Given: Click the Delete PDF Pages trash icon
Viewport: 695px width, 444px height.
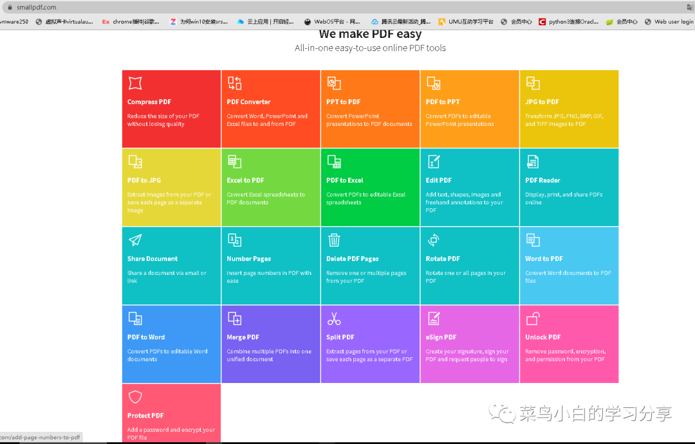Looking at the screenshot, I should pyautogui.click(x=334, y=240).
